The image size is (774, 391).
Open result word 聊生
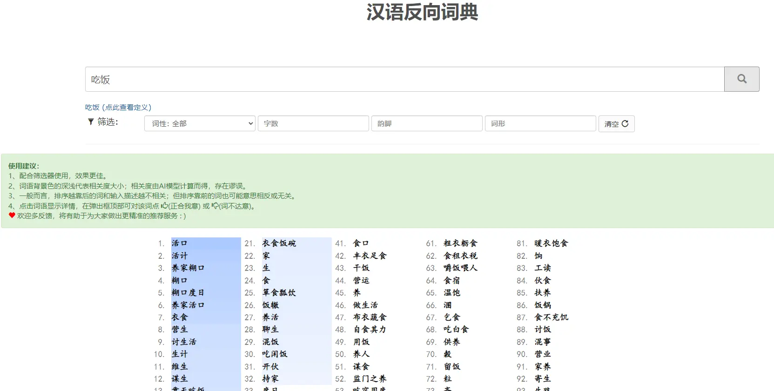point(270,330)
